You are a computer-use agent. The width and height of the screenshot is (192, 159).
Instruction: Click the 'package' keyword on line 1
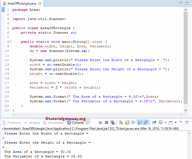click(20, 10)
